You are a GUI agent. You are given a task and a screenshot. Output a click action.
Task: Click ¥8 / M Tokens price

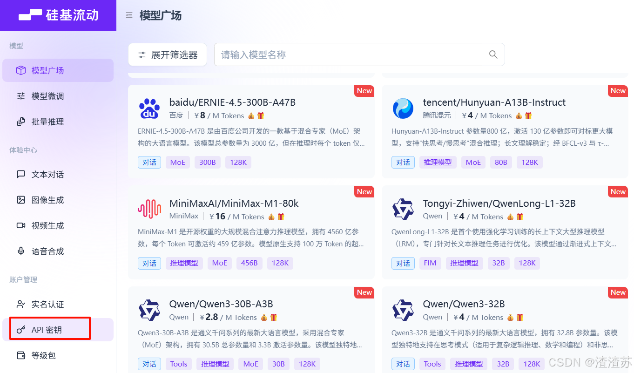(x=219, y=115)
